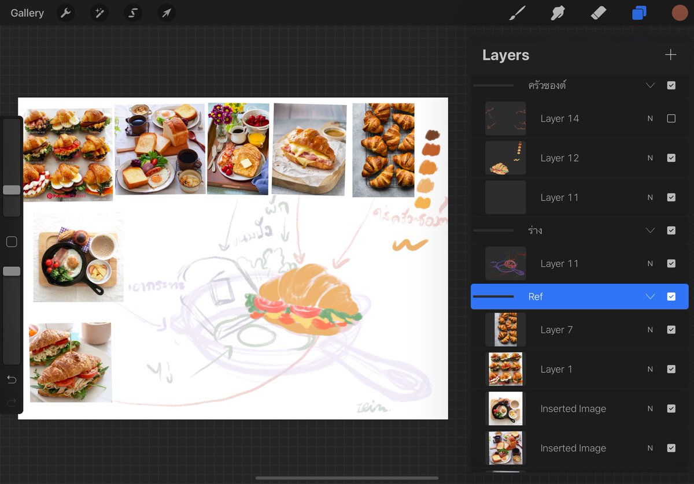The image size is (694, 484).
Task: Close the Layers panel via layers icon
Action: pyautogui.click(x=639, y=13)
